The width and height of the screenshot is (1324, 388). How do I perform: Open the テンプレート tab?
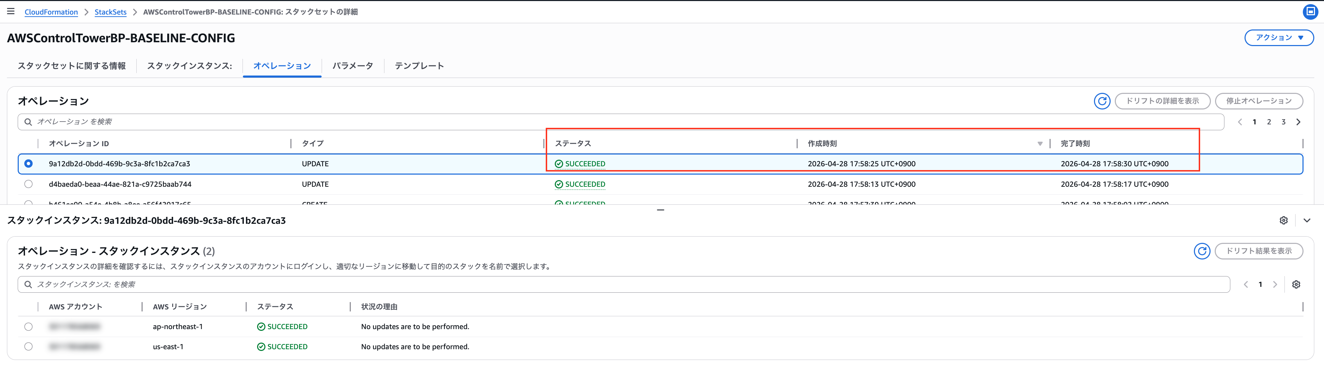(419, 66)
